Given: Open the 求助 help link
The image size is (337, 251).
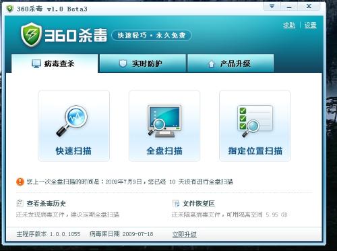Looking at the screenshot, I should tap(289, 25).
